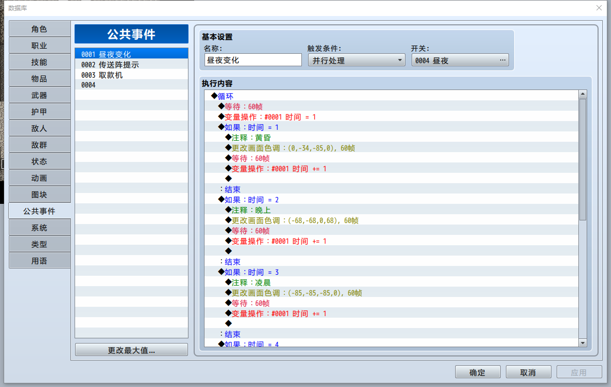Select common event 0003 取款机
The height and width of the screenshot is (387, 611).
(x=132, y=75)
